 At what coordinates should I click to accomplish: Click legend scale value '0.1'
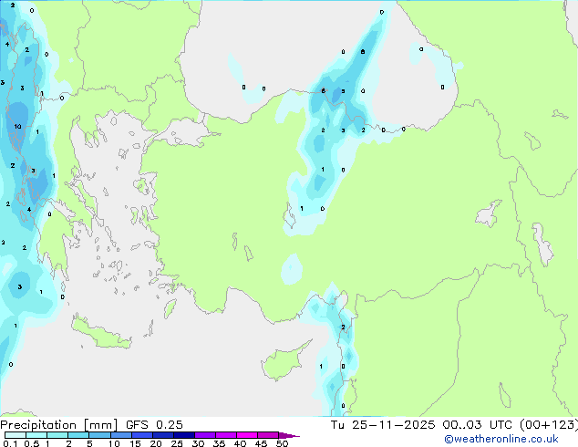click(10, 443)
